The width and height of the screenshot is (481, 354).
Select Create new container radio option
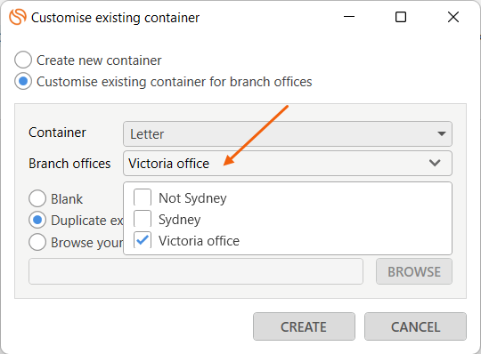click(x=23, y=60)
